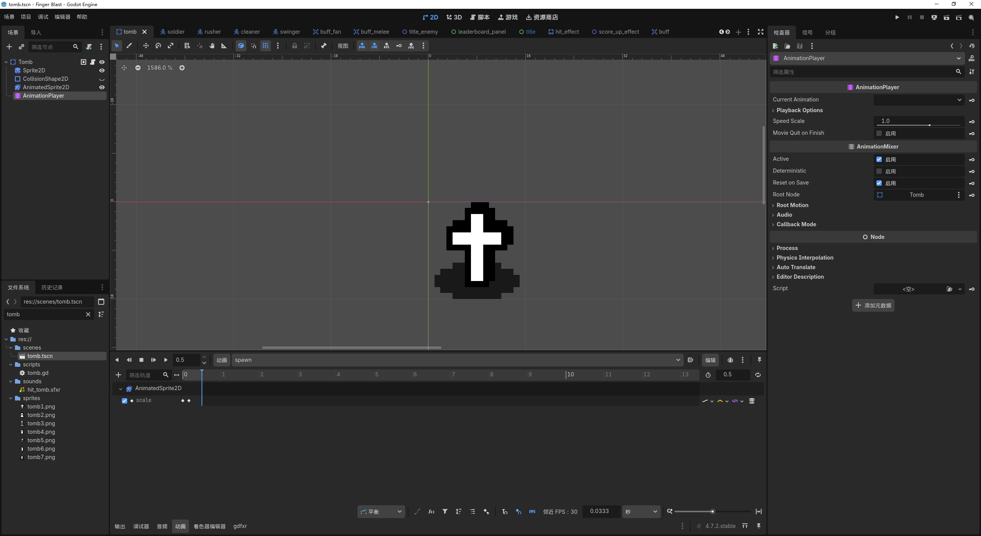981x536 pixels.
Task: Activate the Ruler measuring tool
Action: click(x=224, y=46)
